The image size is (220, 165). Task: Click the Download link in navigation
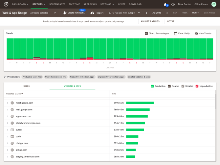[135, 4]
